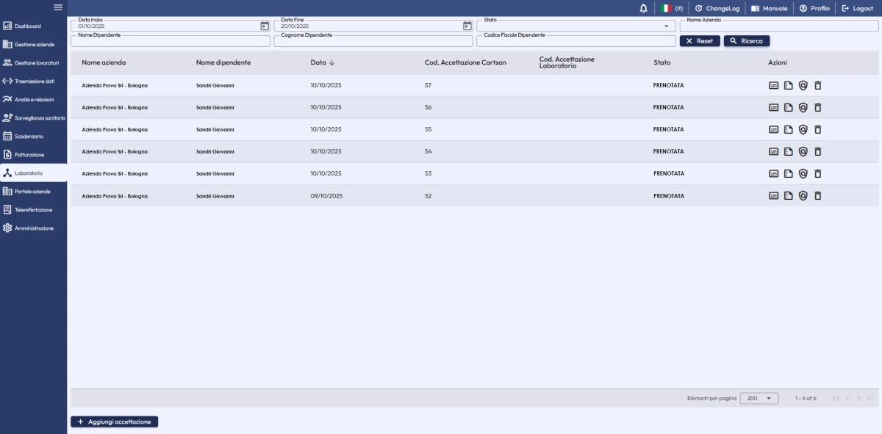The height and width of the screenshot is (434, 882).
Task: Open the language selector with Italian flag
Action: click(x=672, y=8)
